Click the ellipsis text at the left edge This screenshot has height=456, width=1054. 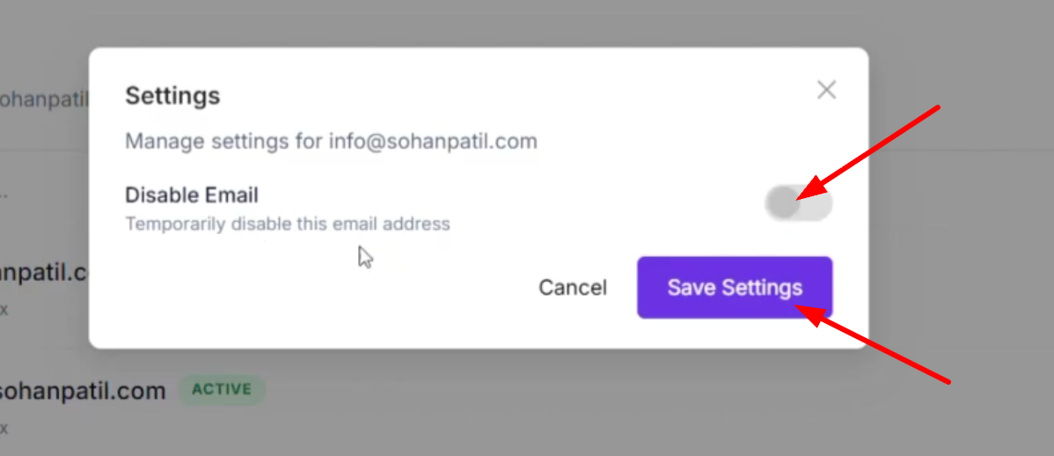(5, 192)
